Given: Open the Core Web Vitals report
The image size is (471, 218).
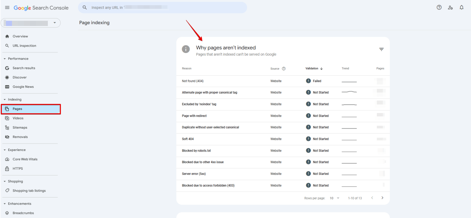Looking at the screenshot, I should coord(25,159).
